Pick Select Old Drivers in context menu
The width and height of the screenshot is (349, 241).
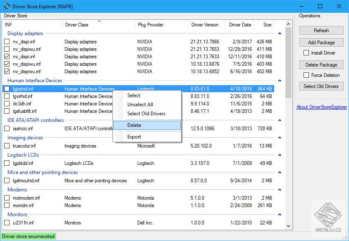pos(146,114)
